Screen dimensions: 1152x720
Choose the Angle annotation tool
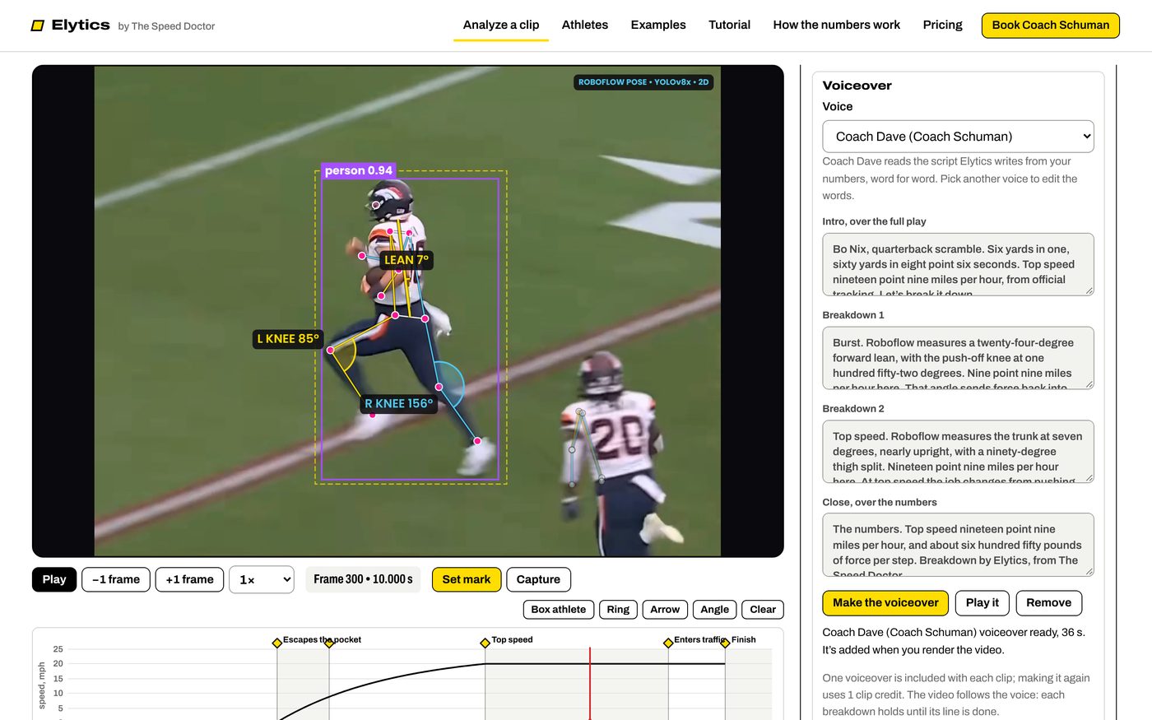(x=714, y=610)
